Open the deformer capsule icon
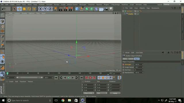Image resolution: width=184 pixels, height=103 pixels. pos(96,9)
